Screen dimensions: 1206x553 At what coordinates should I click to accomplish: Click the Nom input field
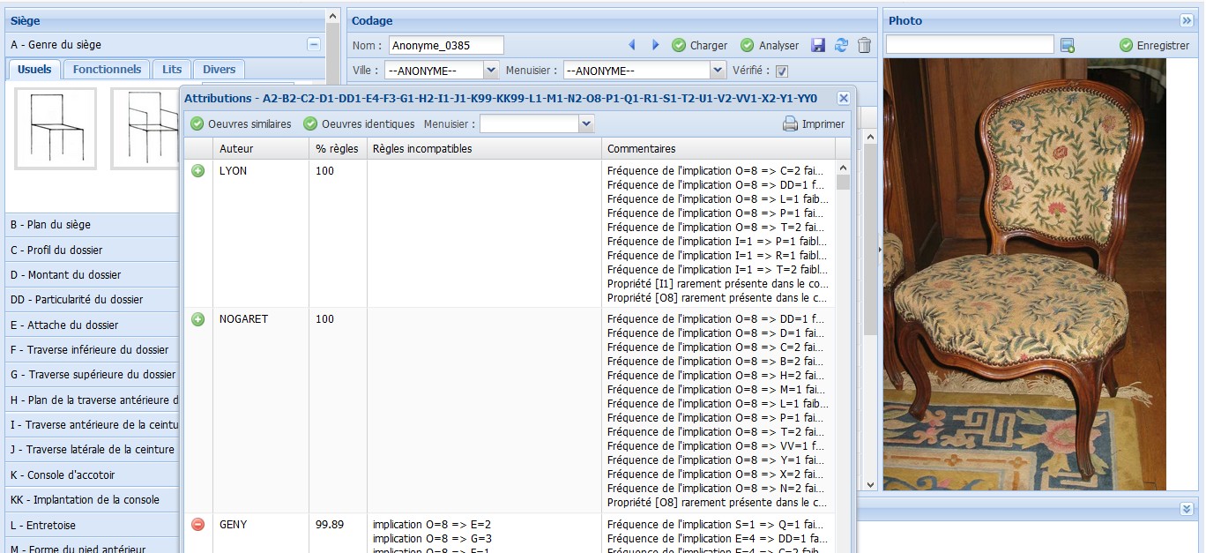coord(446,45)
